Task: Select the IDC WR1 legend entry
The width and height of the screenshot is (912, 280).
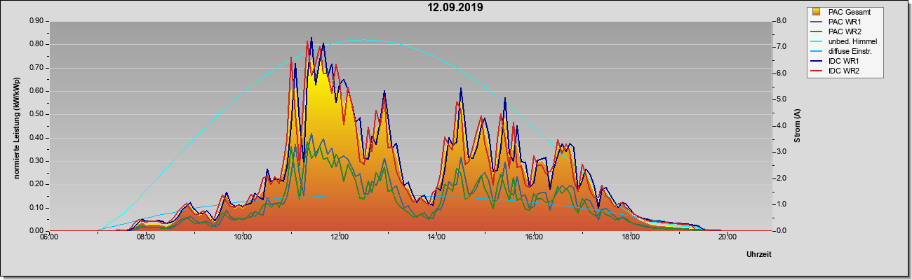Action: click(846, 61)
